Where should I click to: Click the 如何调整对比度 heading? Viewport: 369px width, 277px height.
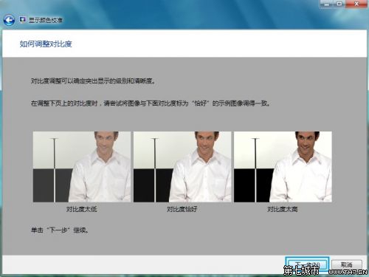tap(46, 44)
